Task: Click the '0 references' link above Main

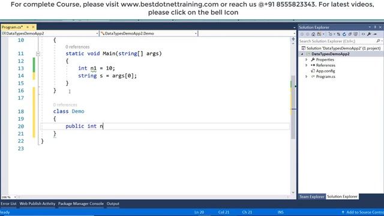Action: click(x=77, y=47)
